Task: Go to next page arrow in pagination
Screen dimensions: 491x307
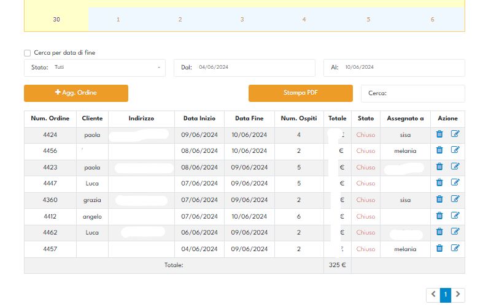Action: (x=458, y=295)
